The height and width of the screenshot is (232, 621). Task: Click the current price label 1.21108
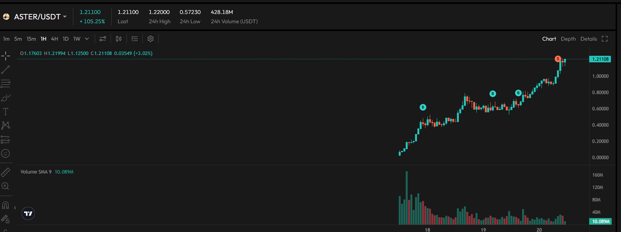pos(599,59)
